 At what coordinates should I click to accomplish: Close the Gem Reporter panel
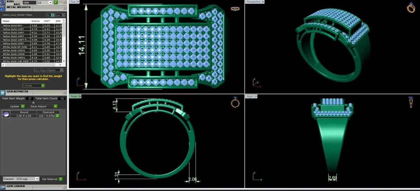pyautogui.click(x=64, y=93)
